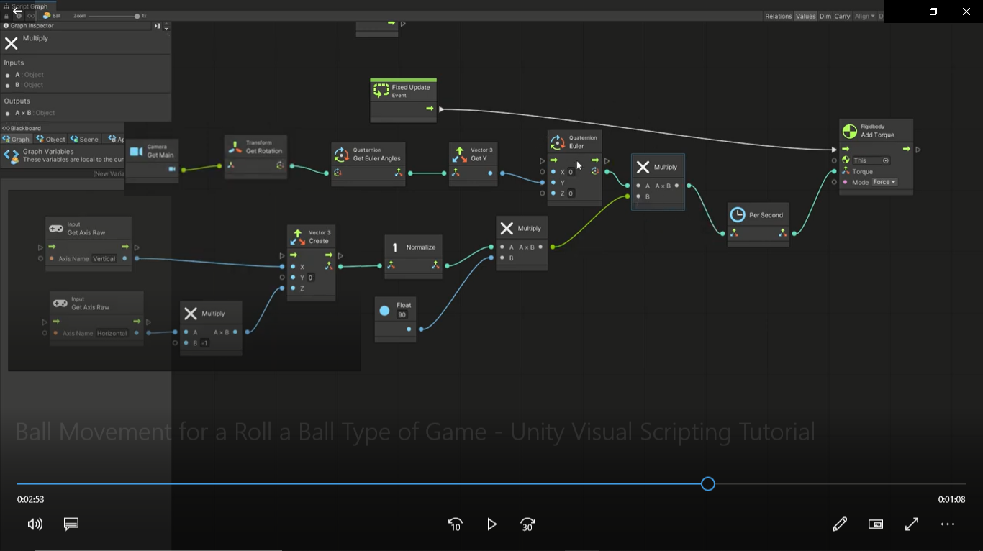Skip back 10 seconds in the video

point(455,524)
